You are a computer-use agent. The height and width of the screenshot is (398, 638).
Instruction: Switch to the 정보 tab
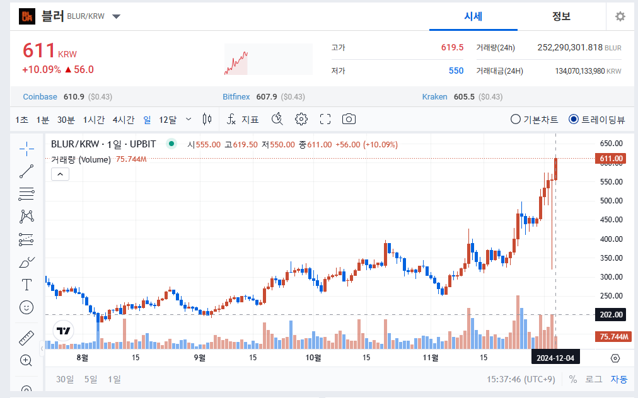coord(562,16)
